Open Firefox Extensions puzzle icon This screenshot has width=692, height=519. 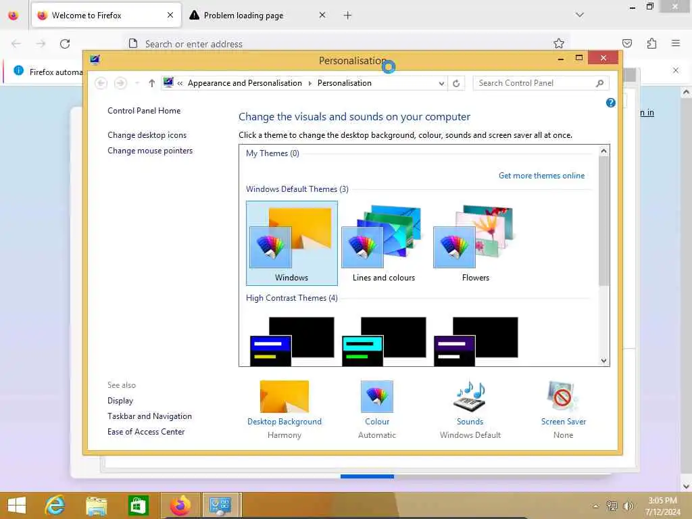(651, 43)
